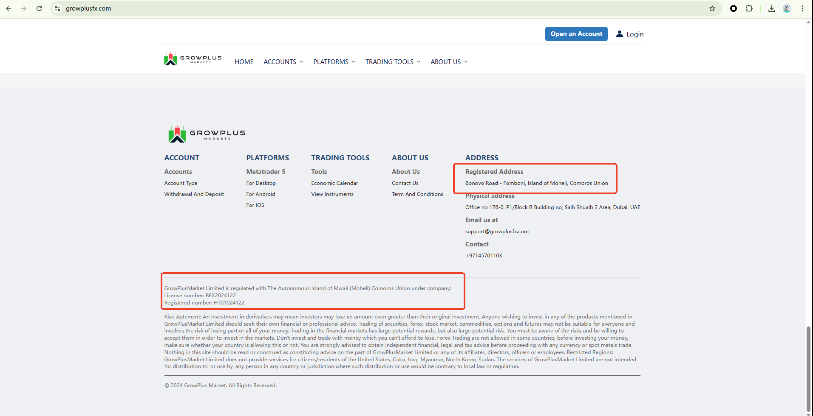813x416 pixels.
Task: Open the Economic Calendar link
Action: (x=334, y=183)
